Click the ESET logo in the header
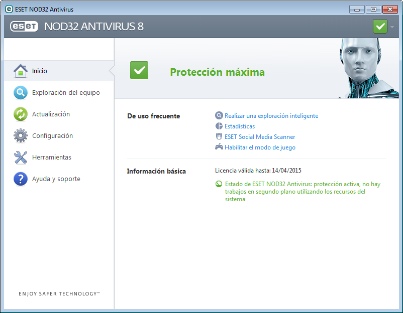The height and width of the screenshot is (313, 403). 24,26
